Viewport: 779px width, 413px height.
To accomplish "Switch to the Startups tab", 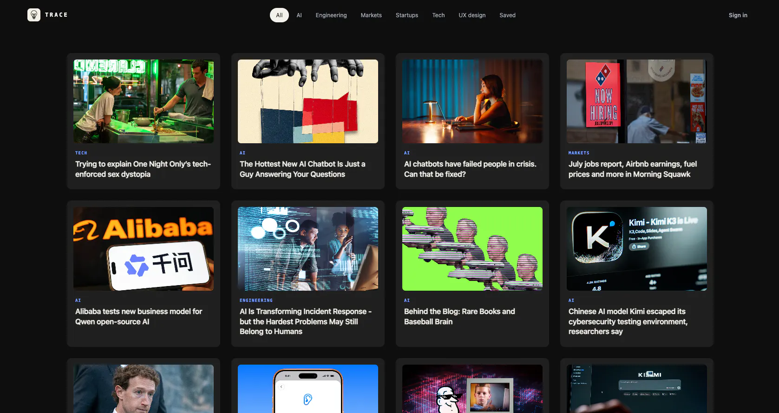I will click(x=407, y=15).
